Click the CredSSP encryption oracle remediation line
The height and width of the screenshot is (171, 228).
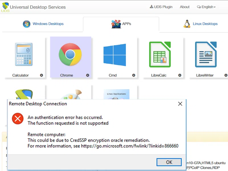coord(89,140)
